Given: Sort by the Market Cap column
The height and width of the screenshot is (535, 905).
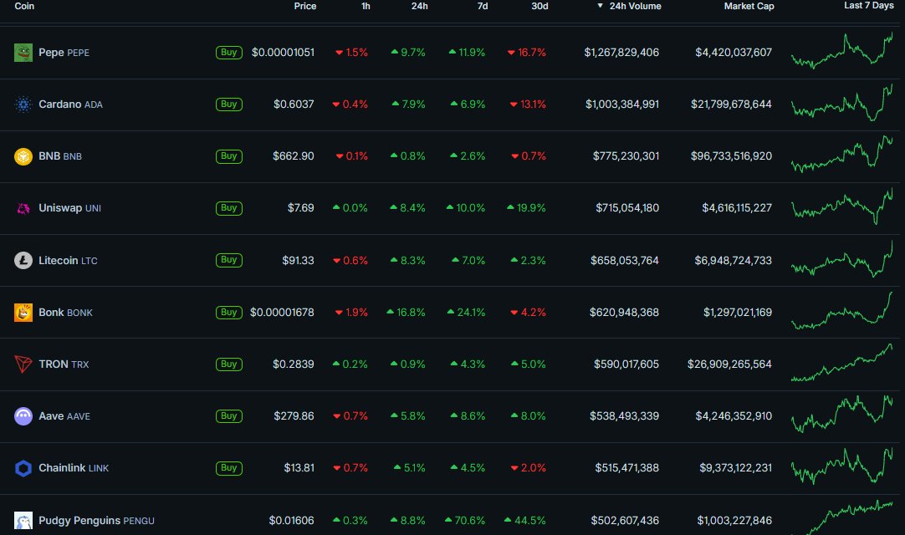Looking at the screenshot, I should (x=749, y=6).
